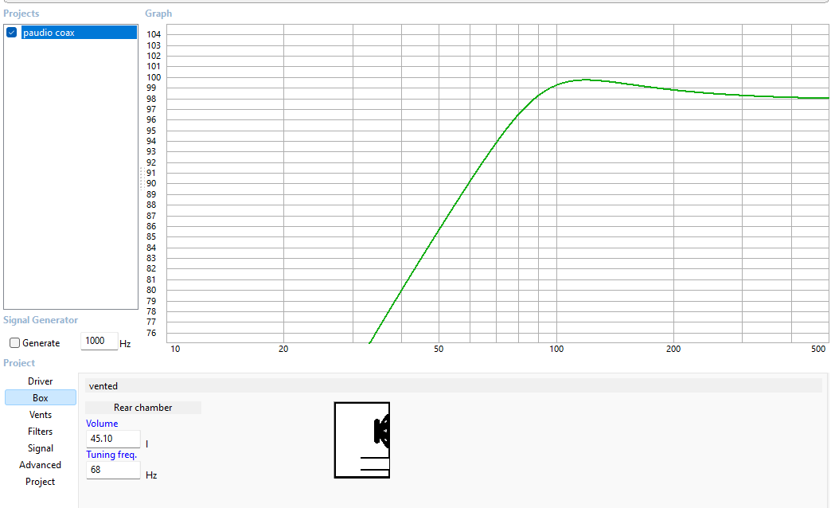This screenshot has width=831, height=508.
Task: Click the Graph heading label
Action: coord(158,14)
